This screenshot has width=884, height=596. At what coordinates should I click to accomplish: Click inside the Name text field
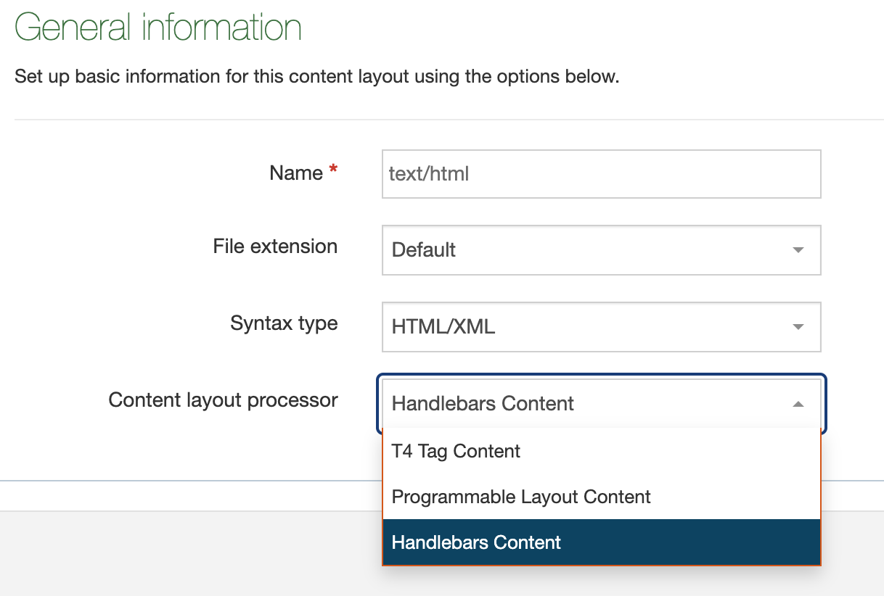601,174
